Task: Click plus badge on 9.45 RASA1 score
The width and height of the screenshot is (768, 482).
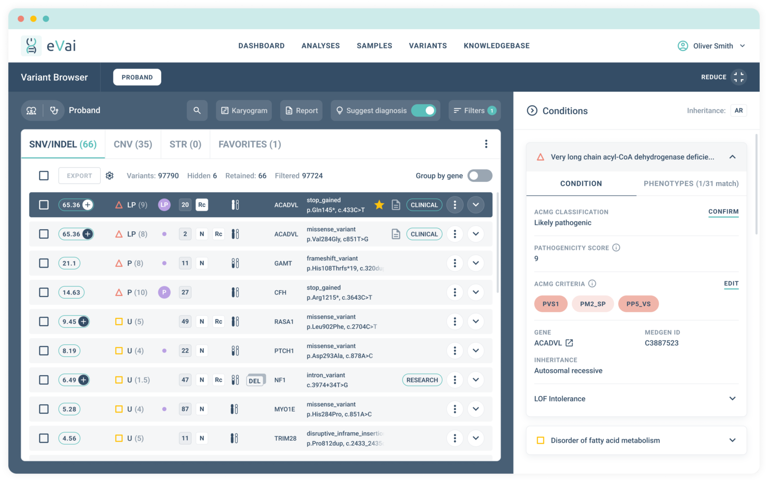Action: (x=84, y=321)
